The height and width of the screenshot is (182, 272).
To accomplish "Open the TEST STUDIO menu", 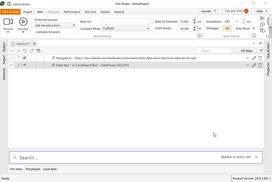I will click(10, 12).
